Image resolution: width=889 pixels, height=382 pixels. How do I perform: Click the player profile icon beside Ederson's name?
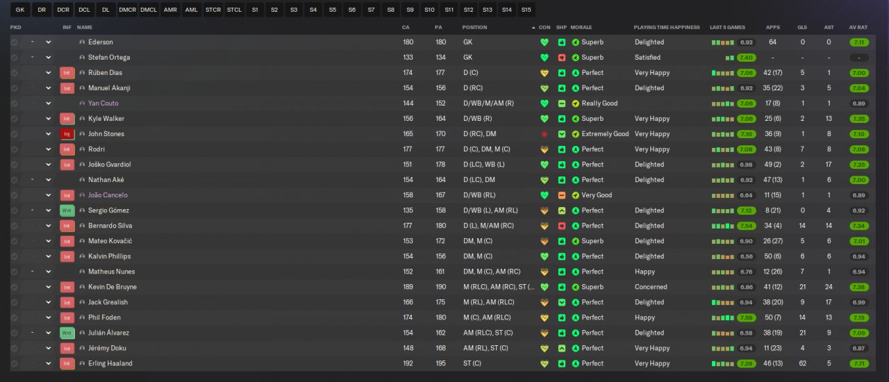82,42
